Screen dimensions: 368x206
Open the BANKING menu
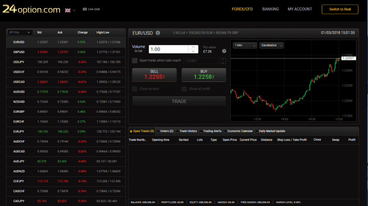pos(271,9)
